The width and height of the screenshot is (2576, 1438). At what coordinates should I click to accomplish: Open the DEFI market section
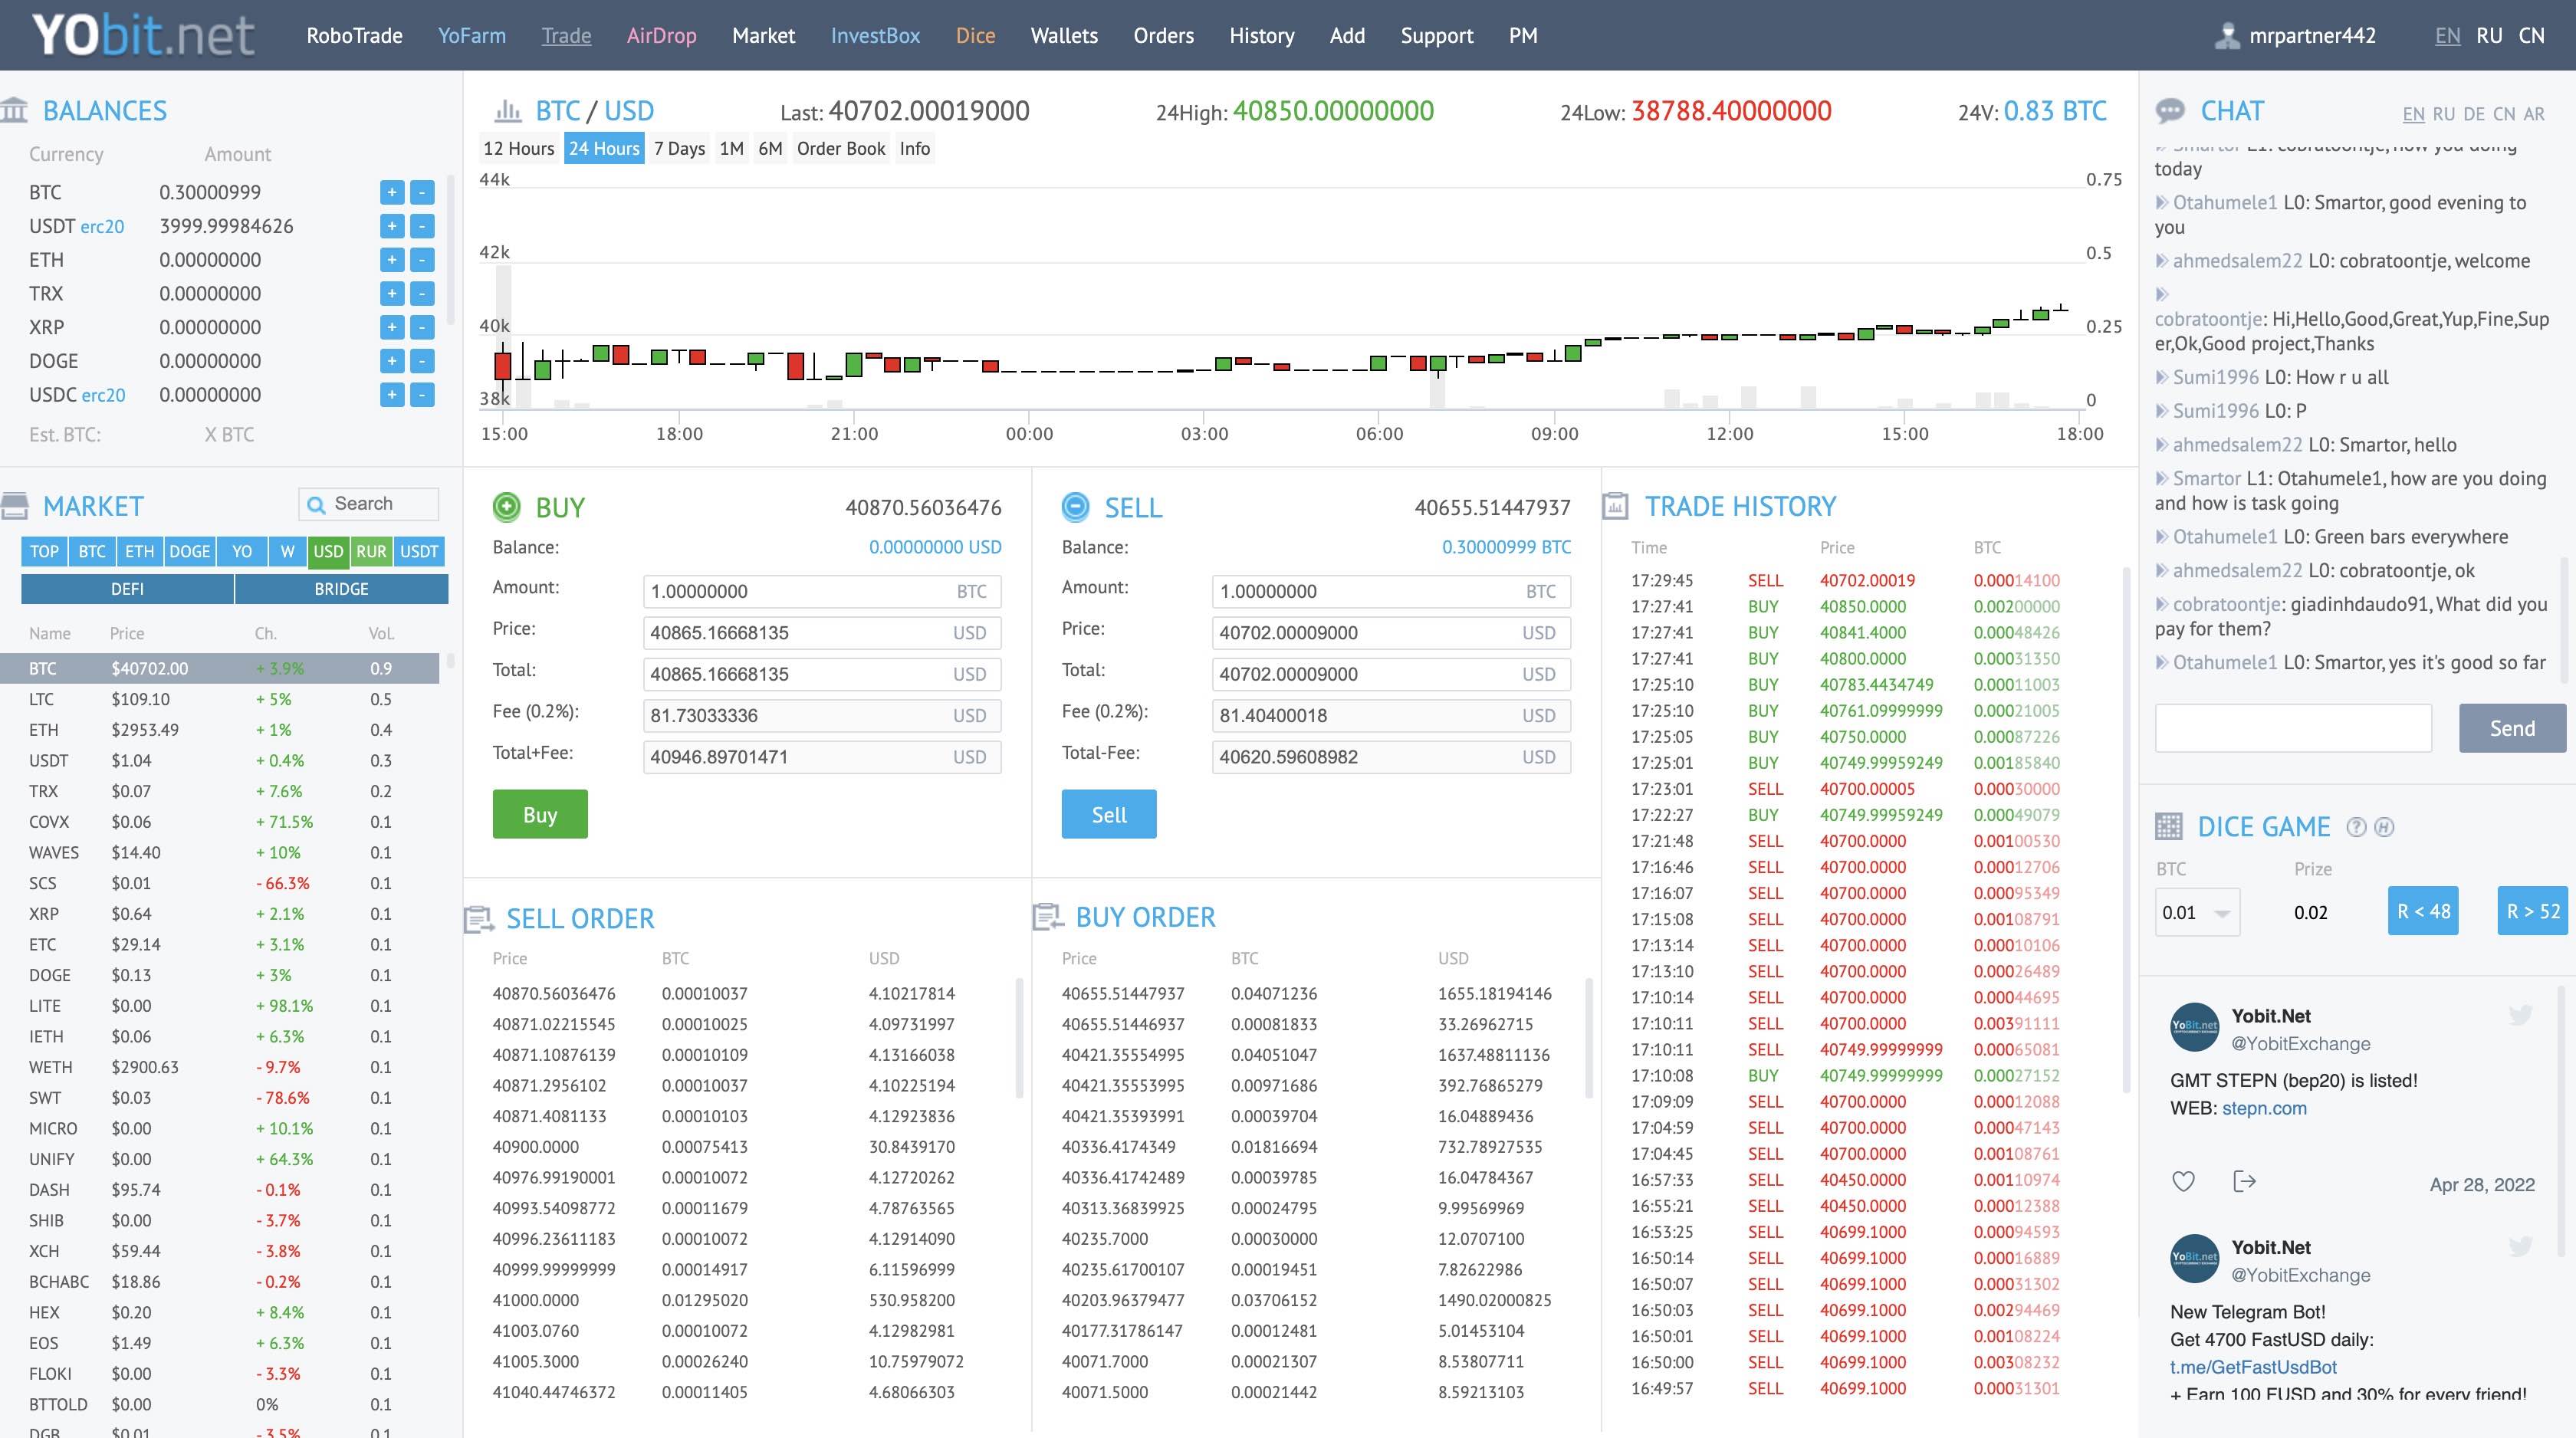pyautogui.click(x=127, y=589)
